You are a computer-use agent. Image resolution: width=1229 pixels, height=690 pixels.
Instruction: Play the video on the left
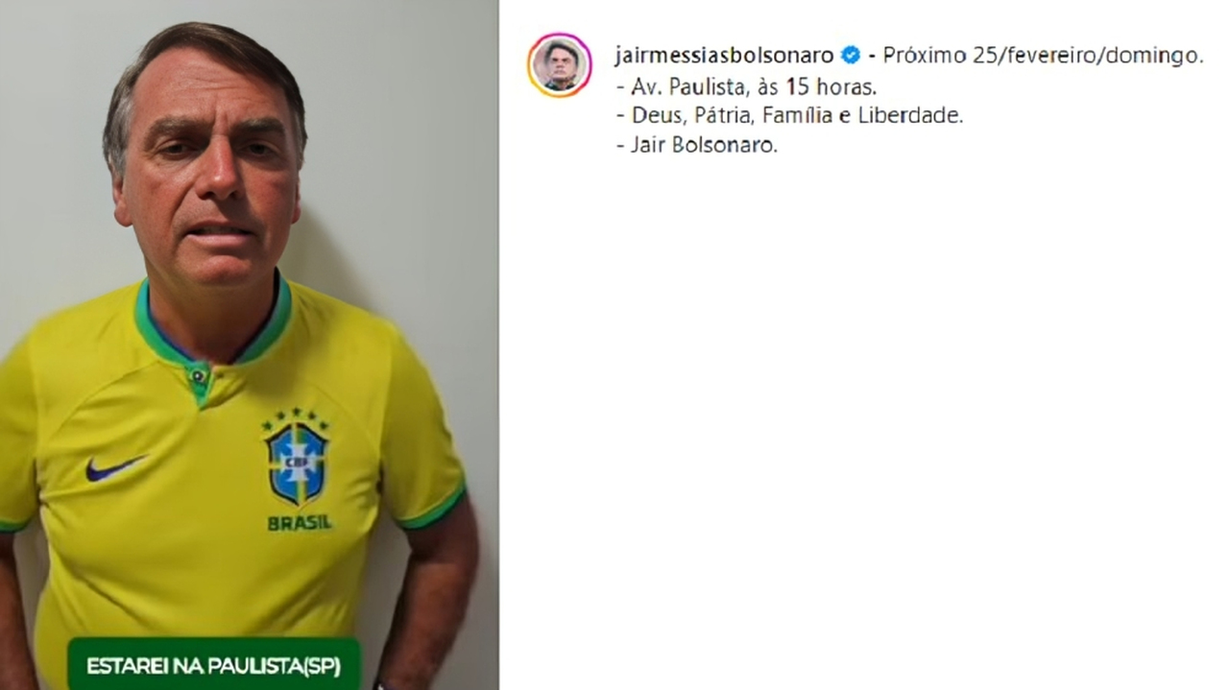(249, 345)
